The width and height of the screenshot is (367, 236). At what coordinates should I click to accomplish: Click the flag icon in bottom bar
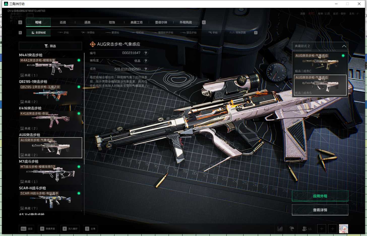[x=292, y=229]
